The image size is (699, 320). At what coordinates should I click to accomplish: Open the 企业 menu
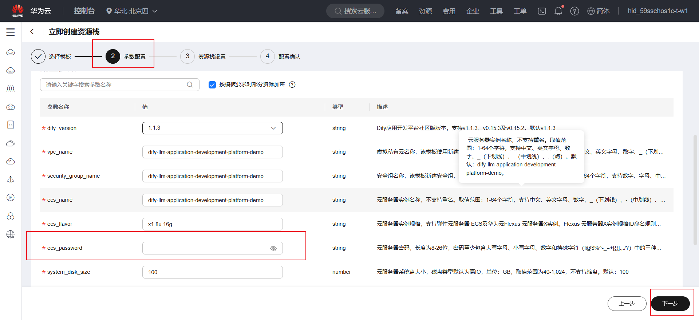(x=473, y=11)
